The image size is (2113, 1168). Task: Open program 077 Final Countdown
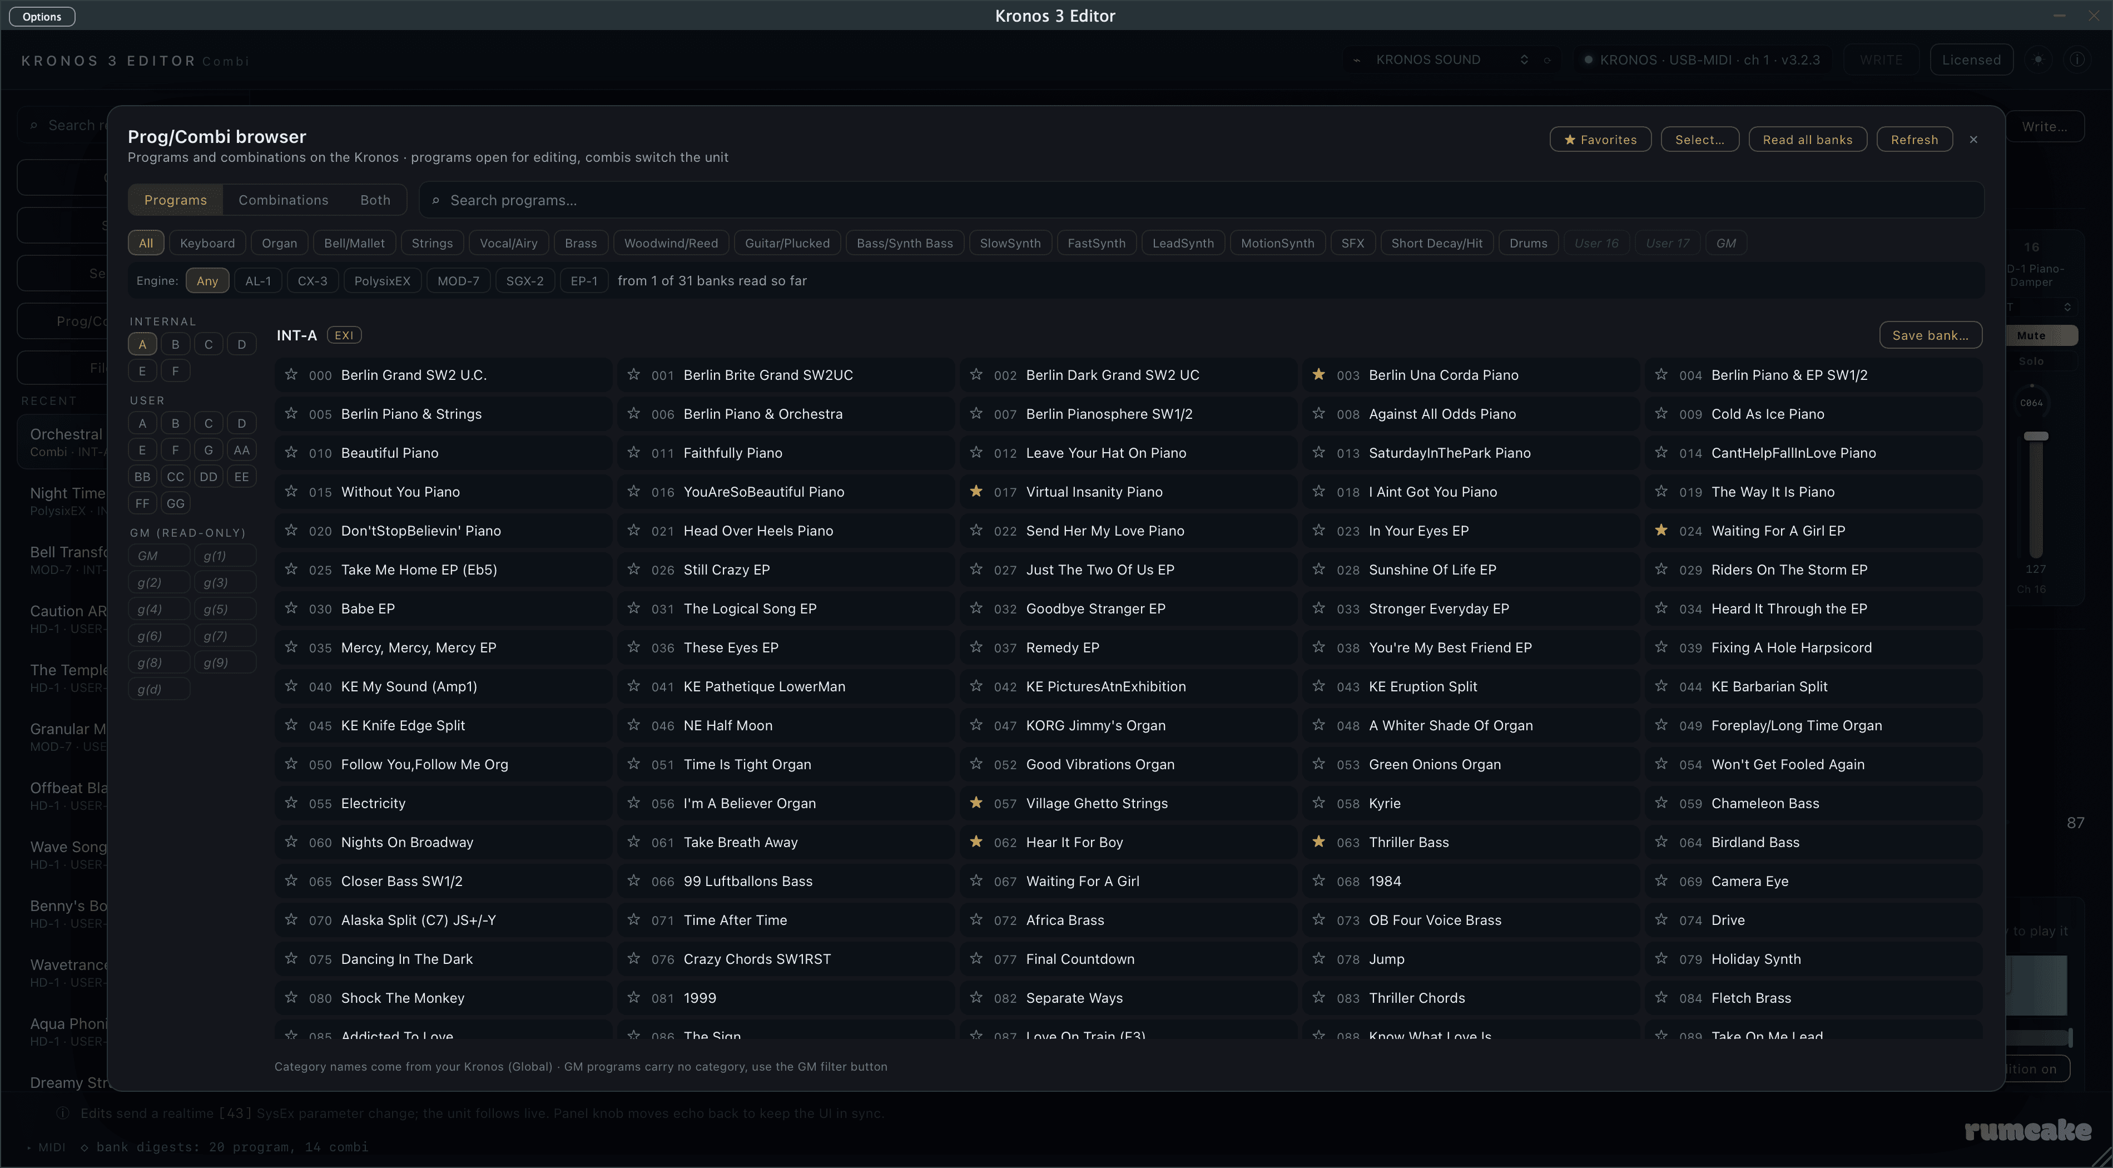(x=1128, y=959)
